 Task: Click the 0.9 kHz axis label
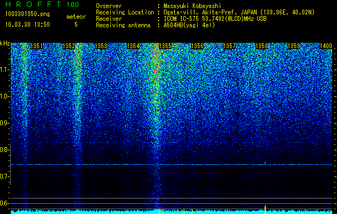coord(5,123)
